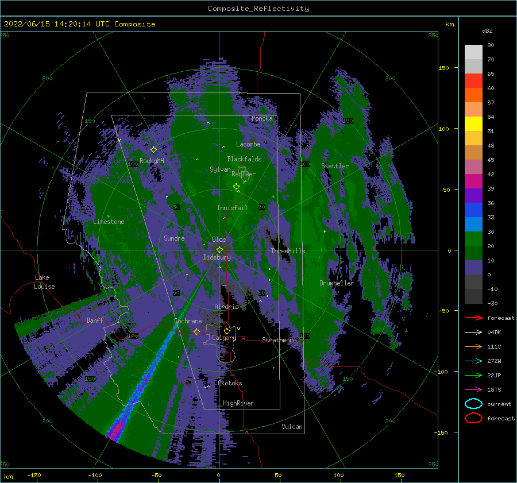
Task: Click the Composite_Reflectivity title
Action: (258, 9)
